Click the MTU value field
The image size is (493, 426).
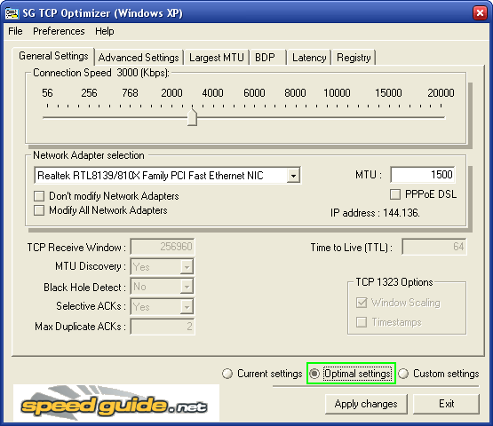click(x=423, y=174)
